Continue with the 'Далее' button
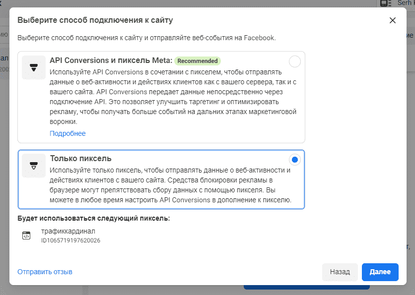This screenshot has width=415, height=295. pos(380,272)
